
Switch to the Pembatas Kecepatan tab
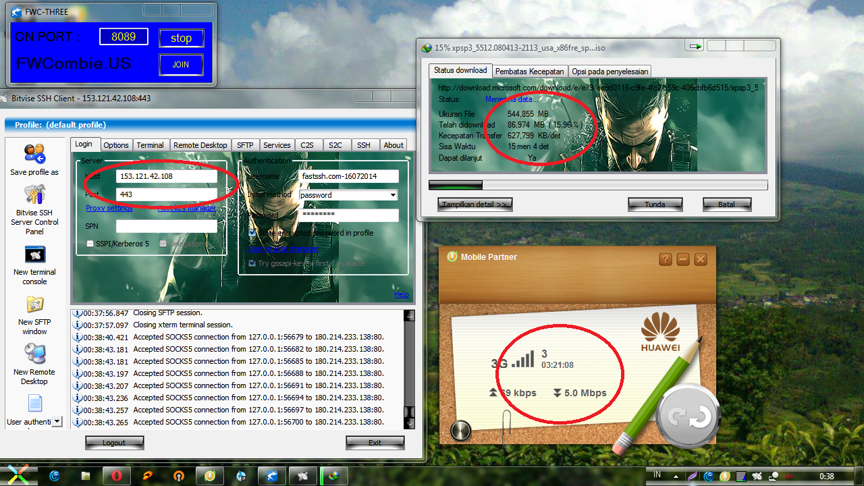click(x=530, y=71)
